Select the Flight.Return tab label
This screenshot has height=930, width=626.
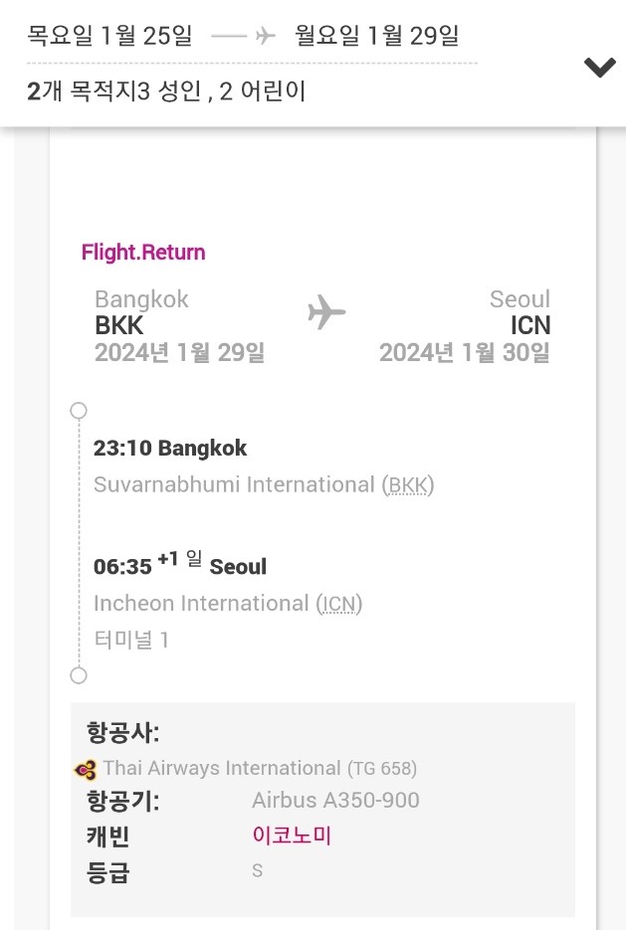coord(142,252)
